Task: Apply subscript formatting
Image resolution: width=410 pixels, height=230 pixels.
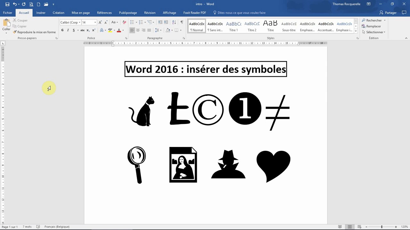Action: [x=88, y=30]
